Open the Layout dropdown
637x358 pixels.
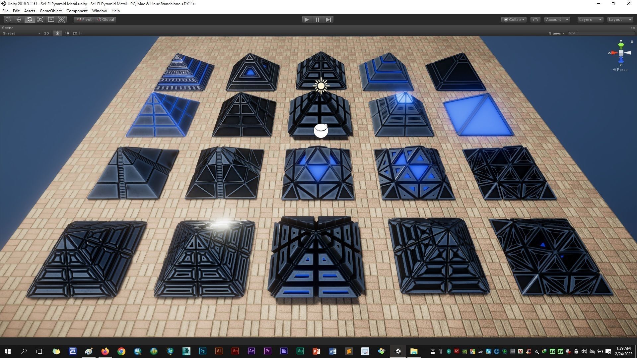click(620, 20)
